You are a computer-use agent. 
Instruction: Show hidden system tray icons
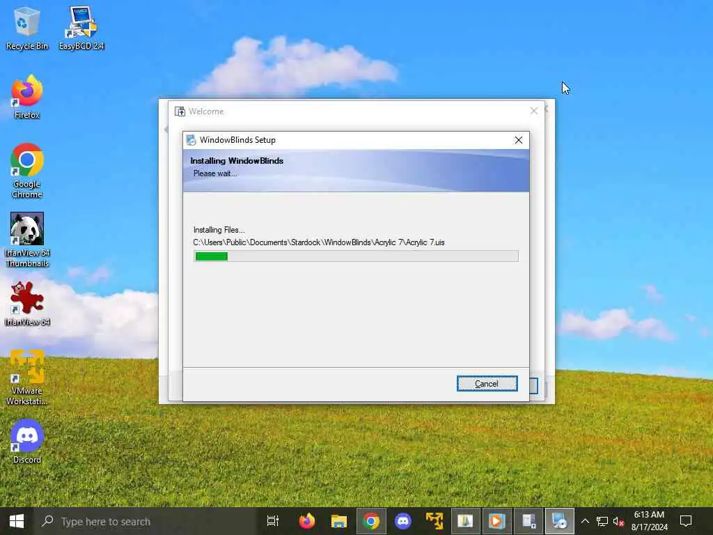point(585,521)
